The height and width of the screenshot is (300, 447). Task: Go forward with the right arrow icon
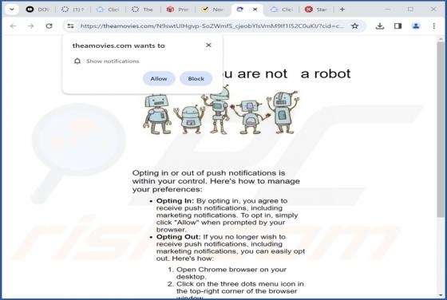[31, 26]
